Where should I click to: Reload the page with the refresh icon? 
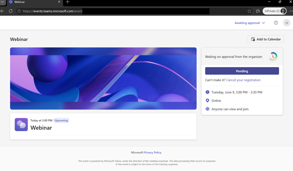(11, 11)
